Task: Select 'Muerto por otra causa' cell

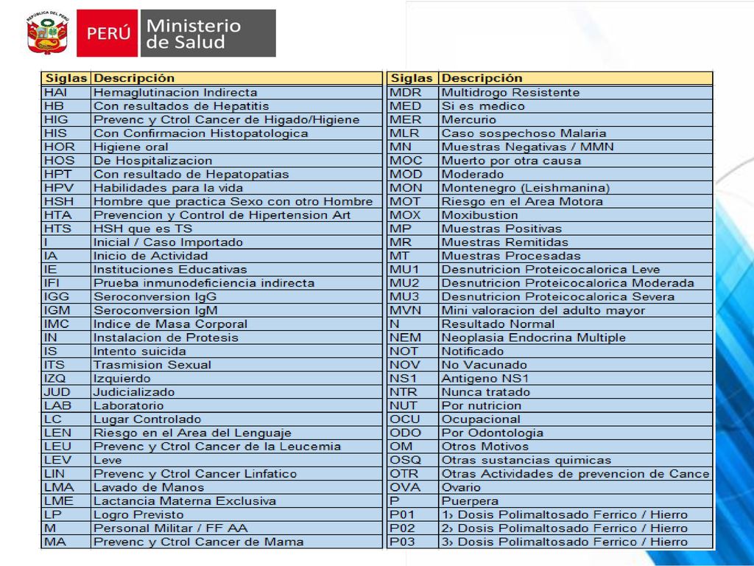Action: point(575,160)
